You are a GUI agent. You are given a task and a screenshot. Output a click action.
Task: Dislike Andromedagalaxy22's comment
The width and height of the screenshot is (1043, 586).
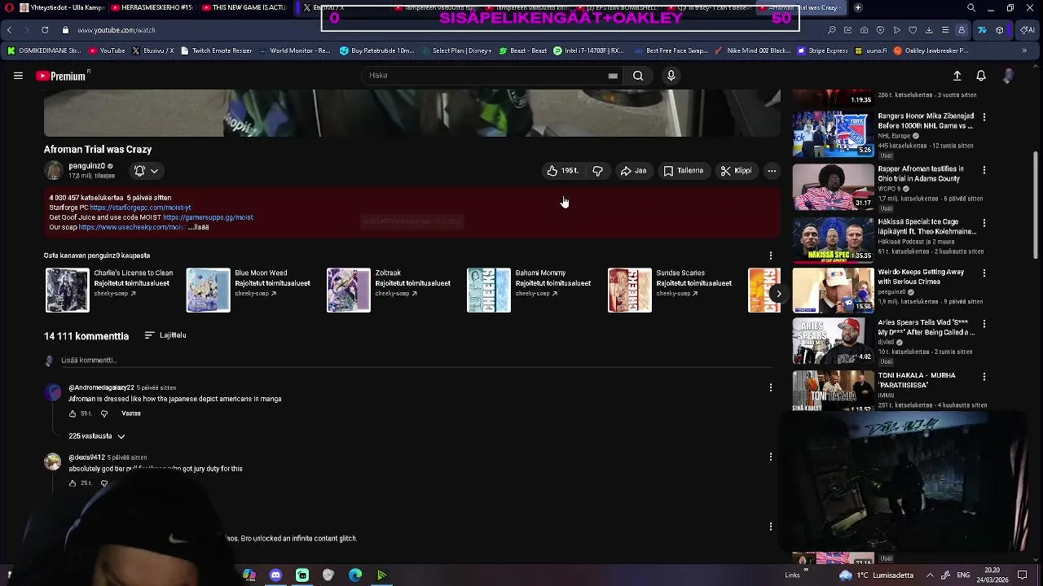point(103,413)
